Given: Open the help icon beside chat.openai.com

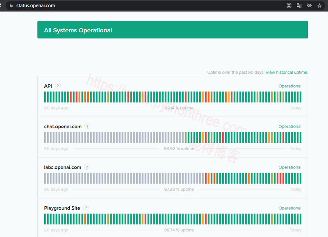Looking at the screenshot, I should click(87, 126).
